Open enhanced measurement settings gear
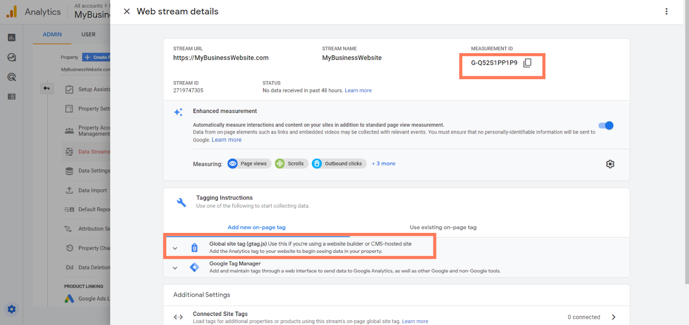 tap(610, 164)
